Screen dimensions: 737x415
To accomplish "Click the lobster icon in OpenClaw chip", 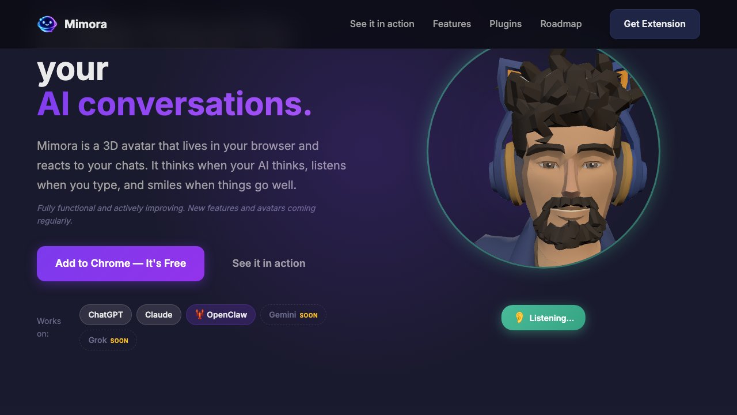I will 199,315.
